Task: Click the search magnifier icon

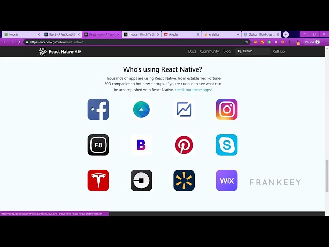Action: click(240, 51)
